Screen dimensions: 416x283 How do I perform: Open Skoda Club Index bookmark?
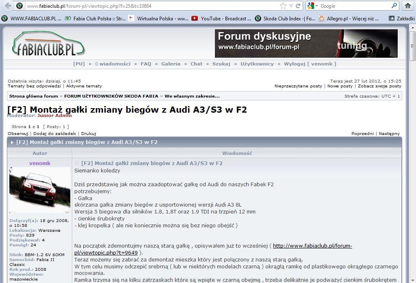[285, 18]
